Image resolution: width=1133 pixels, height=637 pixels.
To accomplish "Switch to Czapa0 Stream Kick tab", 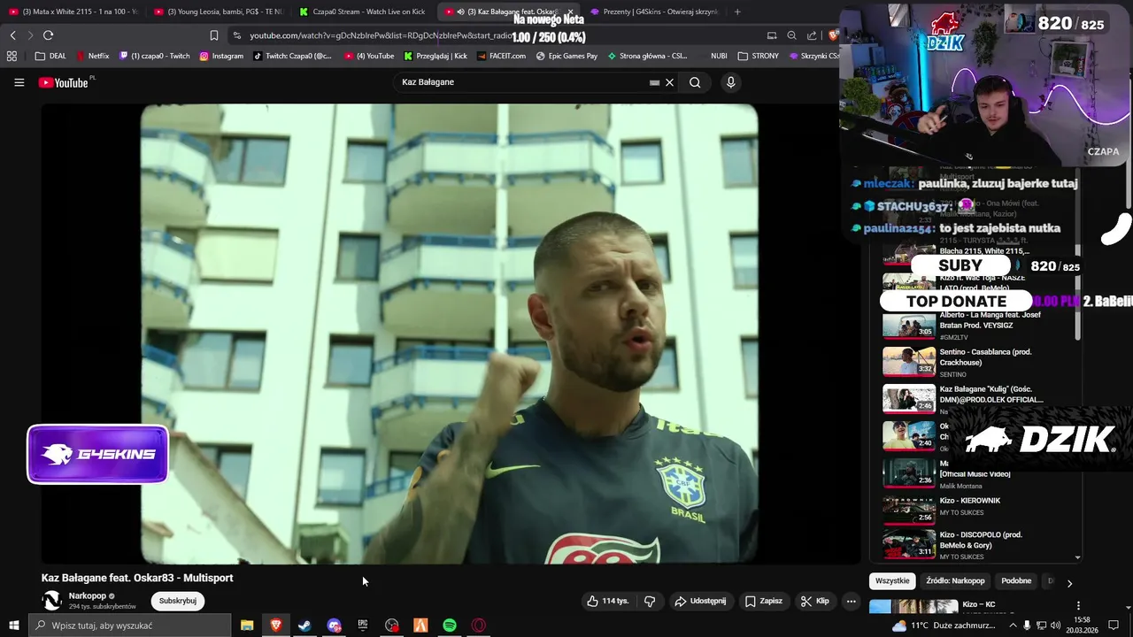I will tap(364, 12).
